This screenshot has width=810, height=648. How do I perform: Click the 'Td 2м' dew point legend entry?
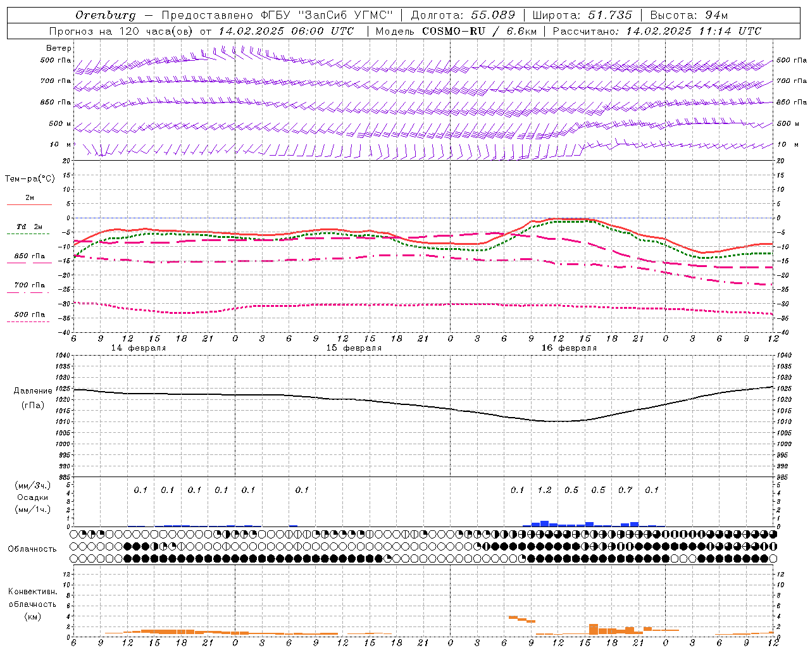(29, 227)
